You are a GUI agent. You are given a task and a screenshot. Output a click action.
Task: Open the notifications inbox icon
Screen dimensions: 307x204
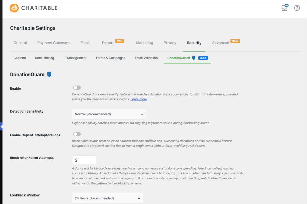coord(285,8)
